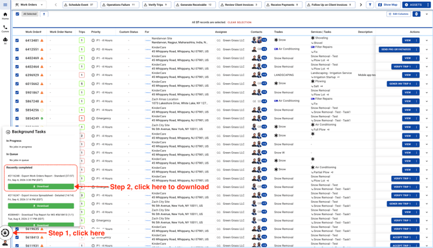This screenshot has height=248, width=433.
Task: Click green status dot on 5854249
Action: [42, 119]
